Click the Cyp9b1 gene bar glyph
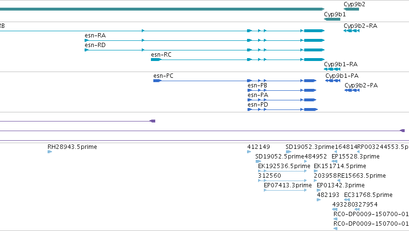The width and height of the screenshot is (409, 231). [332, 19]
